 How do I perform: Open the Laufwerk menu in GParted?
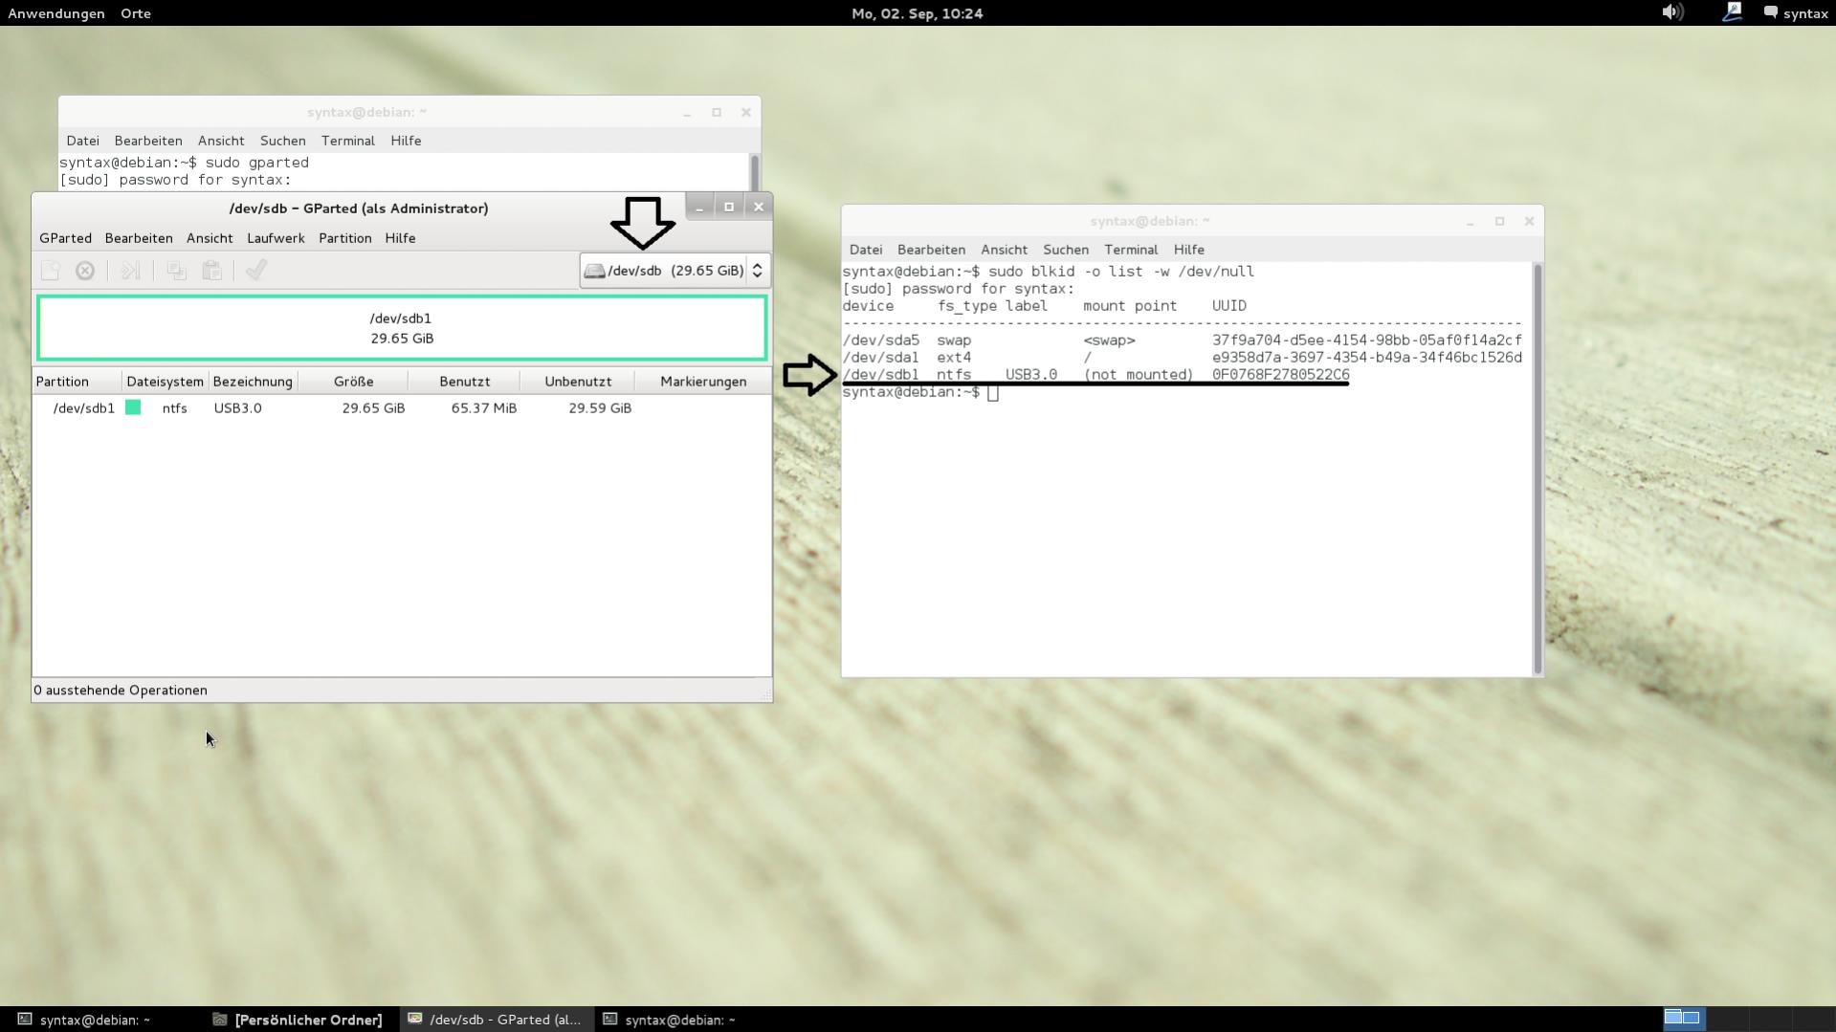pyautogui.click(x=276, y=238)
